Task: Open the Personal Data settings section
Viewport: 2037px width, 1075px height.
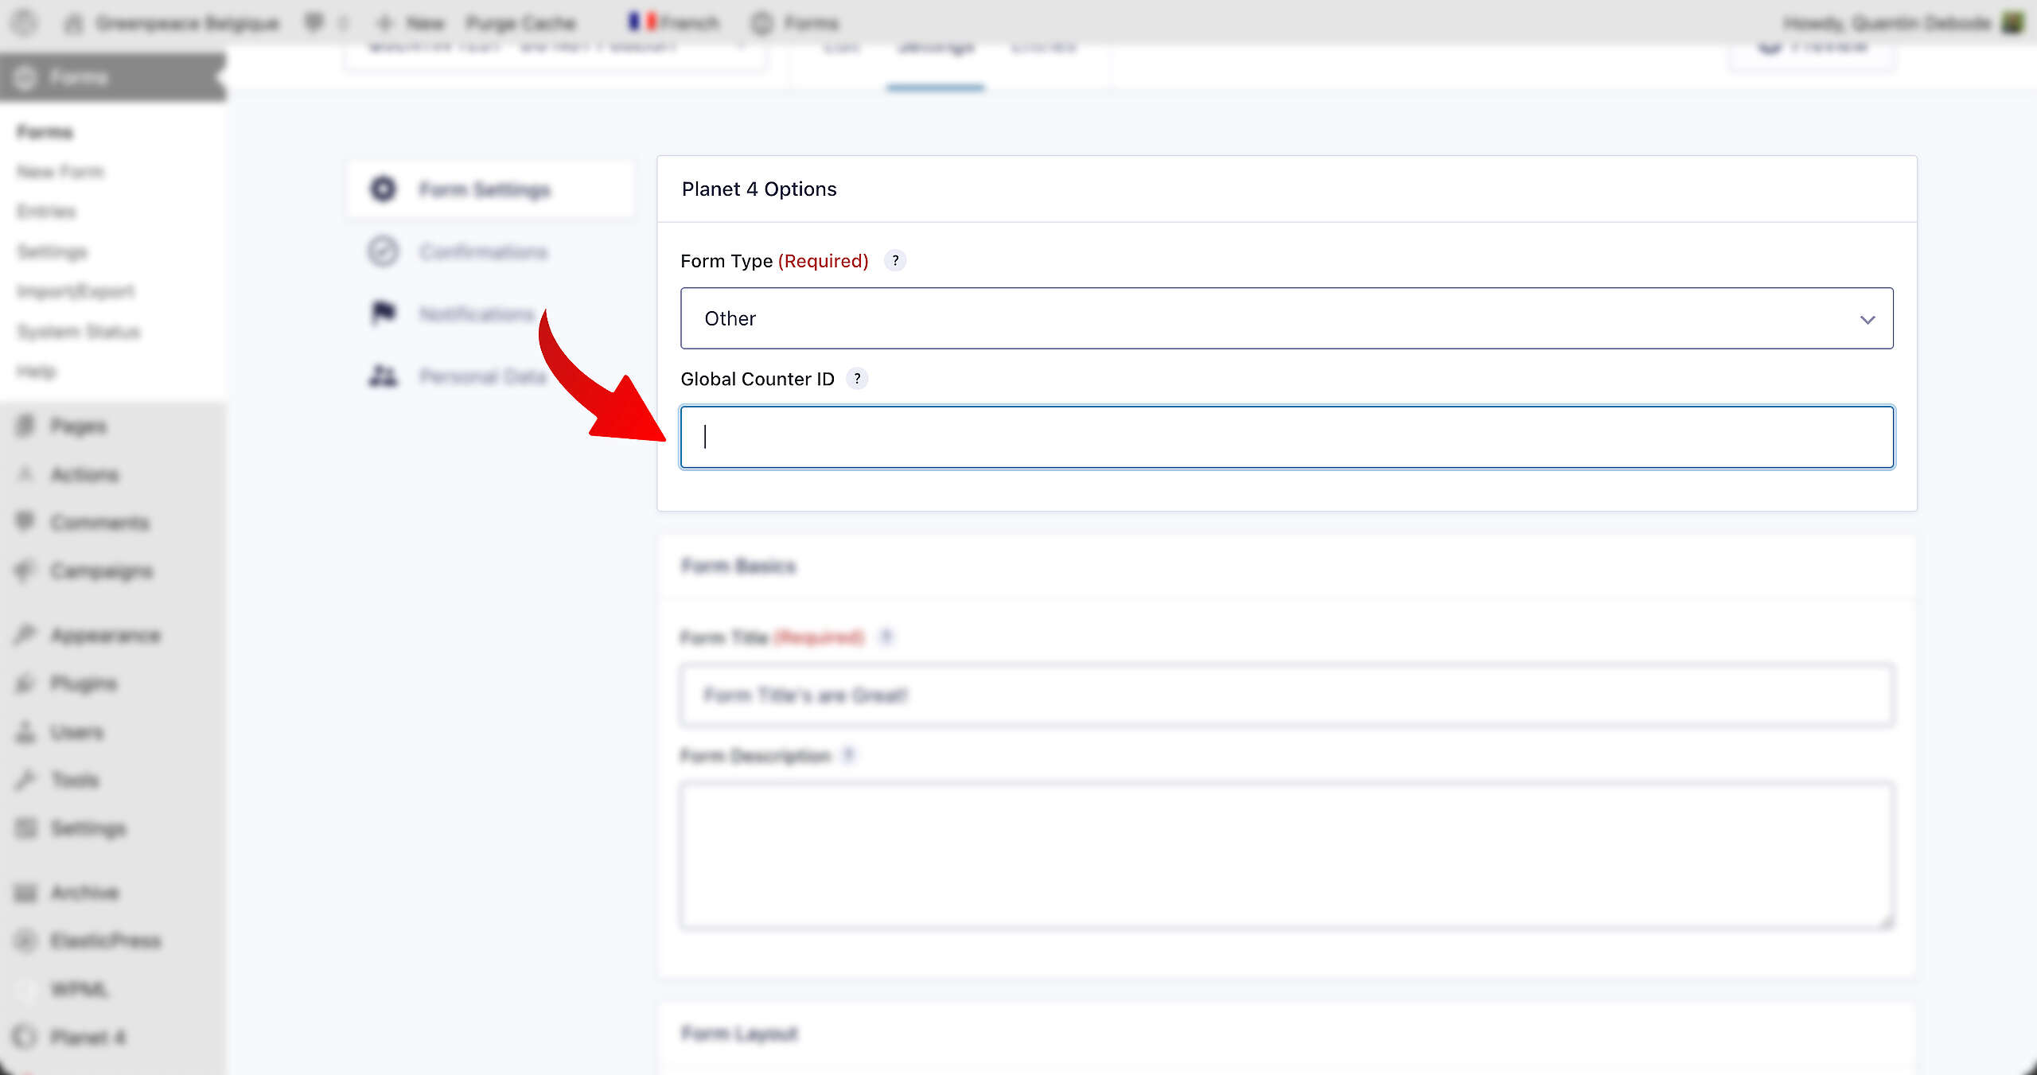Action: [x=483, y=376]
